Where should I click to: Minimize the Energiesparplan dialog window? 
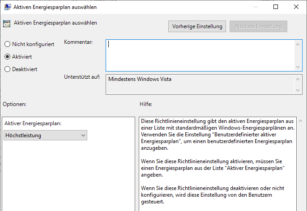click(x=255, y=7)
